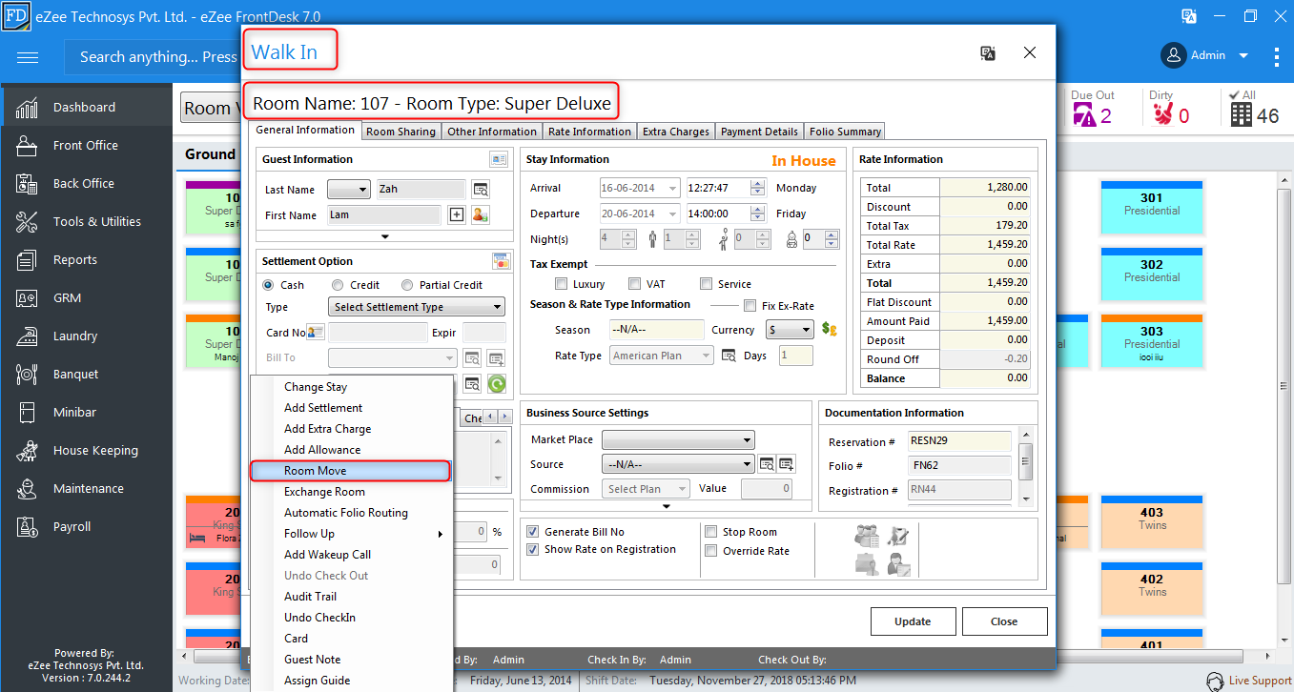Enable the Fix Ex-Rate checkbox
Viewport: 1294px width, 692px height.
click(749, 306)
